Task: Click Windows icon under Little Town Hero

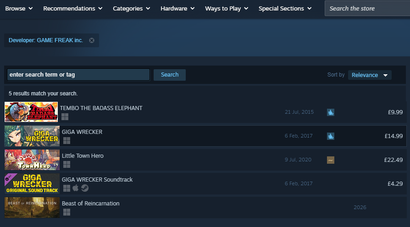Action: click(66, 164)
